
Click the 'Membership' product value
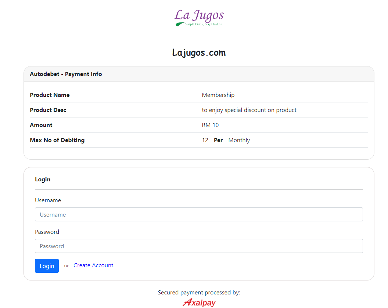[x=218, y=95]
